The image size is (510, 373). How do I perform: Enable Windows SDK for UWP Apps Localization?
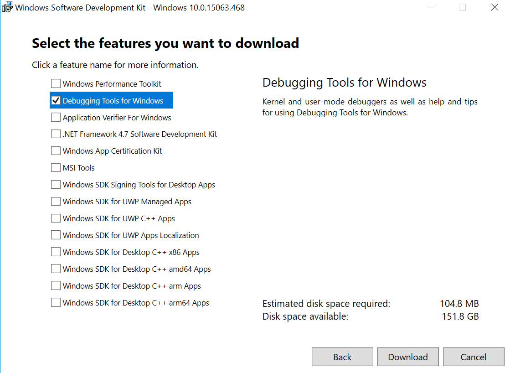coord(56,235)
